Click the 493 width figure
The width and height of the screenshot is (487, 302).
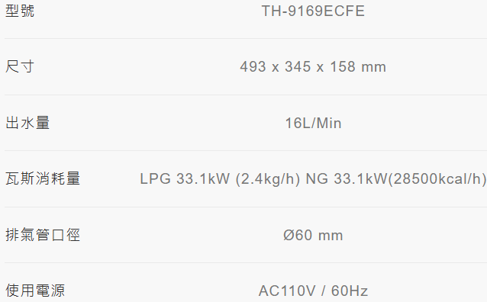pos(253,67)
